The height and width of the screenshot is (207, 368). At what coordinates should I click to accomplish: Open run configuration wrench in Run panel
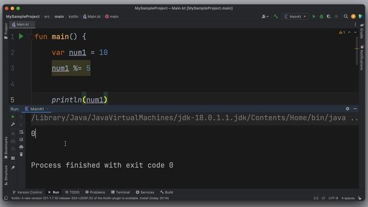click(x=13, y=124)
